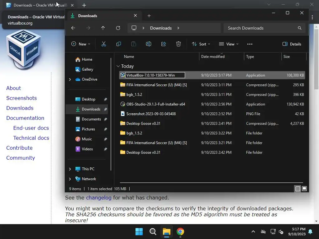Click the VirtualBox filename rename box

click(155, 75)
